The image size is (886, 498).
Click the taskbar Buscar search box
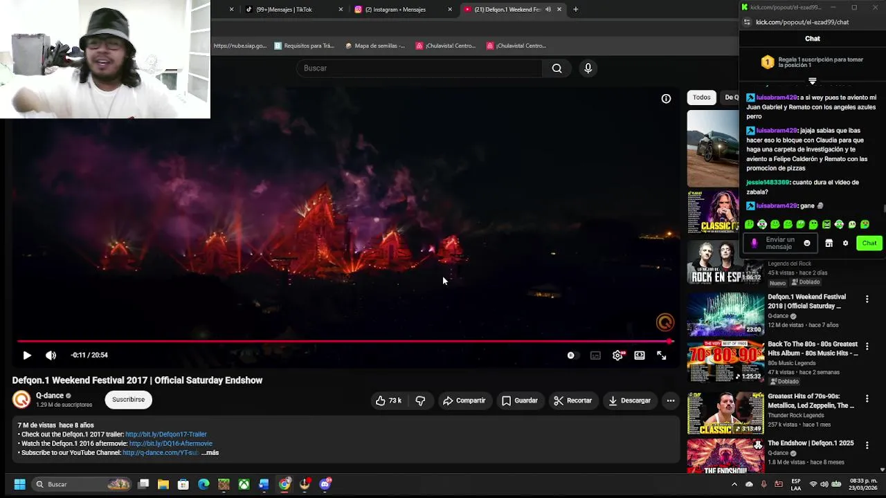coord(82,484)
